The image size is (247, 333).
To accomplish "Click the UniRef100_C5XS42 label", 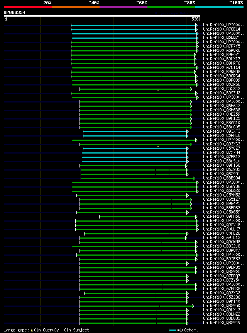I will pyautogui.click(x=222, y=89).
